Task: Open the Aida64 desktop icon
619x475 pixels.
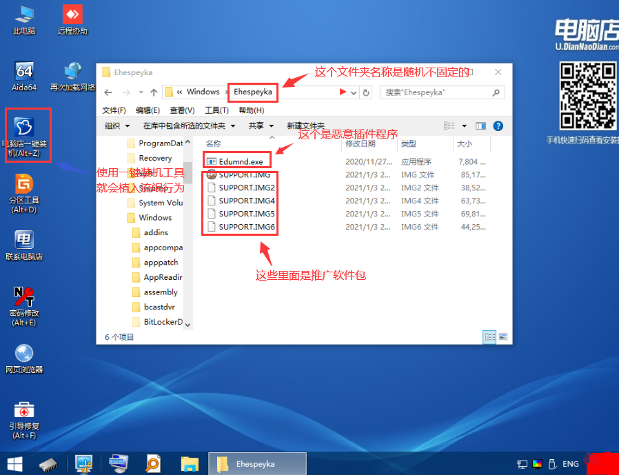Action: point(24,77)
